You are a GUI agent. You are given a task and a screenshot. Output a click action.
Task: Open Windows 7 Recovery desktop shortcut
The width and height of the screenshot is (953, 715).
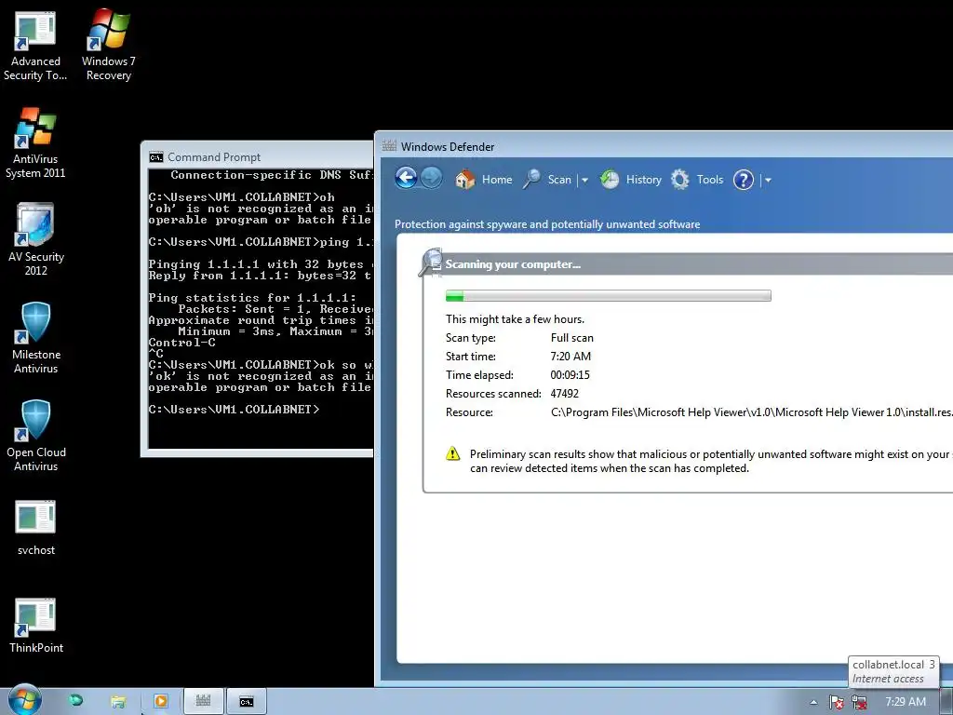[108, 47]
